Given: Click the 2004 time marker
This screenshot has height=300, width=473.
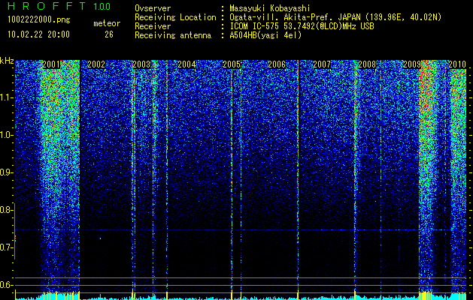Looking at the screenshot, I should coord(186,64).
